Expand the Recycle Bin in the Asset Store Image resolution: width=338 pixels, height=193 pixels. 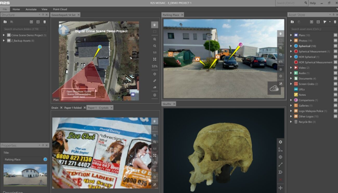291,122
